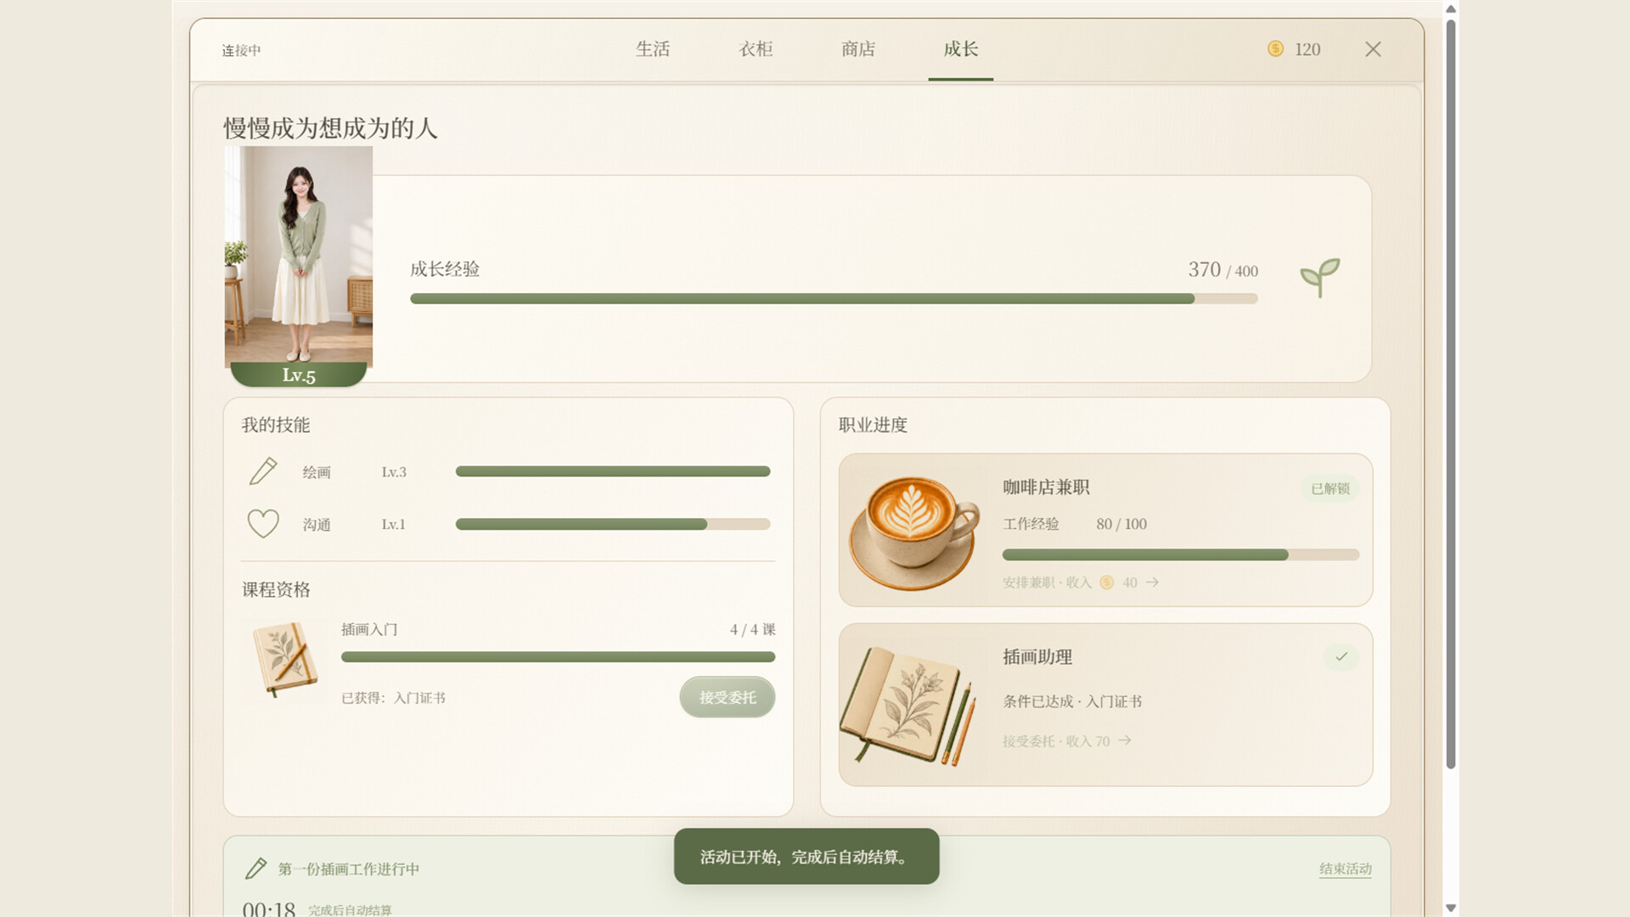The image size is (1630, 917).
Task: Click the heart icon for 沟通 skill
Action: tap(263, 524)
